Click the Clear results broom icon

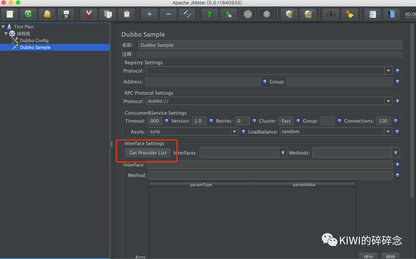click(x=289, y=14)
